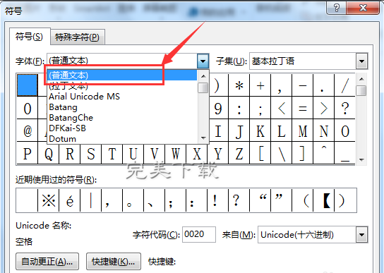Select letter J in symbol grid

tap(239, 131)
